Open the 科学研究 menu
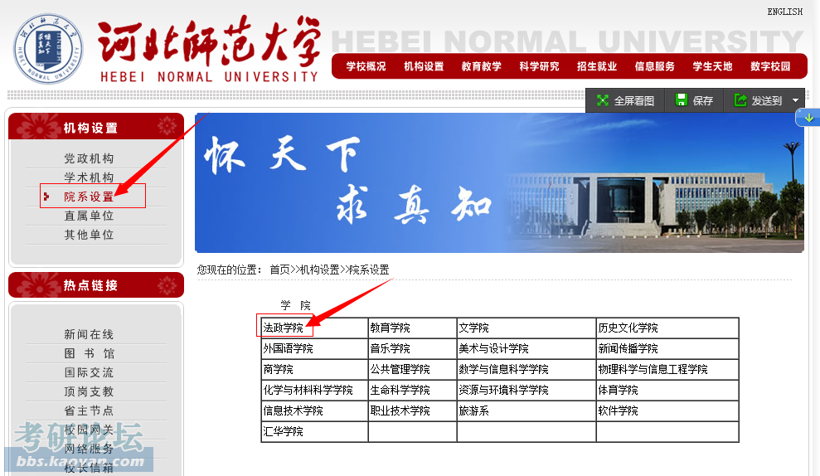This screenshot has width=820, height=476. [x=539, y=66]
